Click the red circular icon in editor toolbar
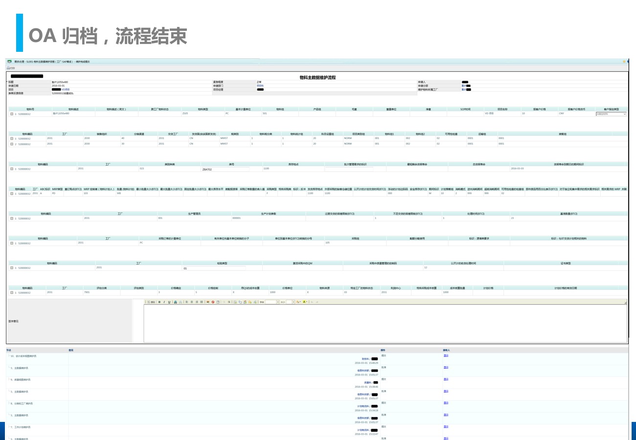The image size is (636, 440). (213, 302)
